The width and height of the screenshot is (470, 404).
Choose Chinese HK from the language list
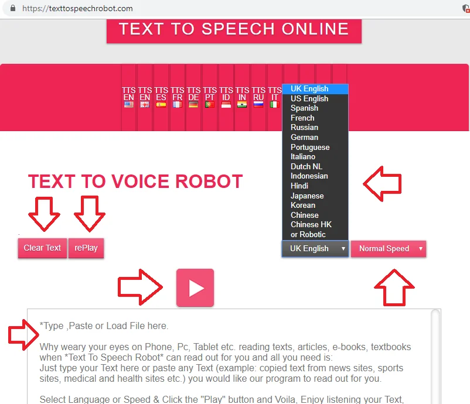point(315,225)
